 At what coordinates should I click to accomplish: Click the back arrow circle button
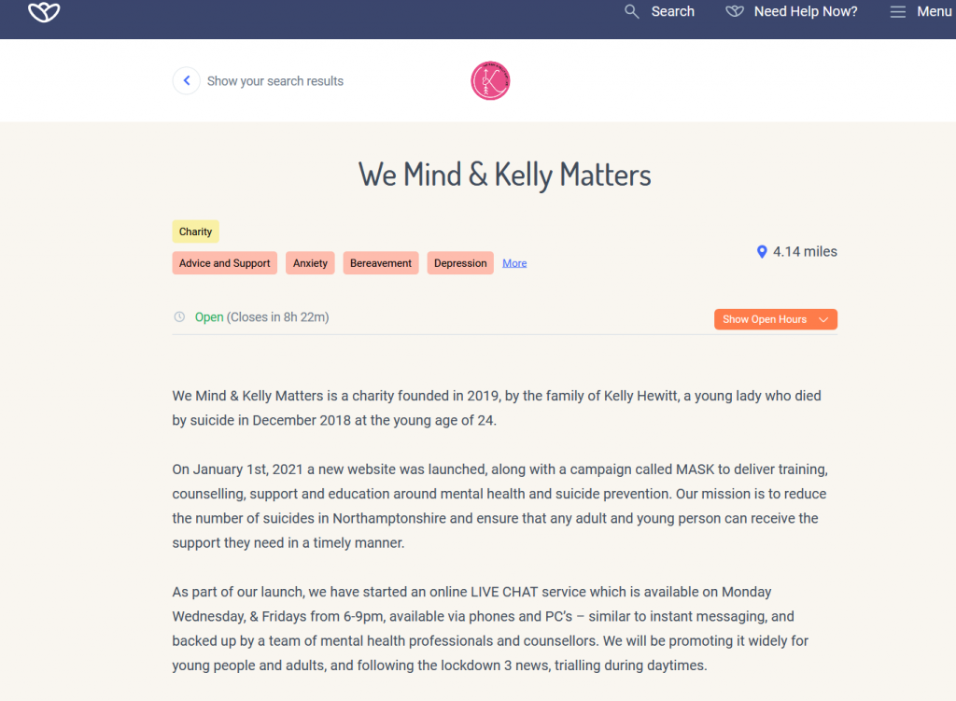click(x=187, y=81)
